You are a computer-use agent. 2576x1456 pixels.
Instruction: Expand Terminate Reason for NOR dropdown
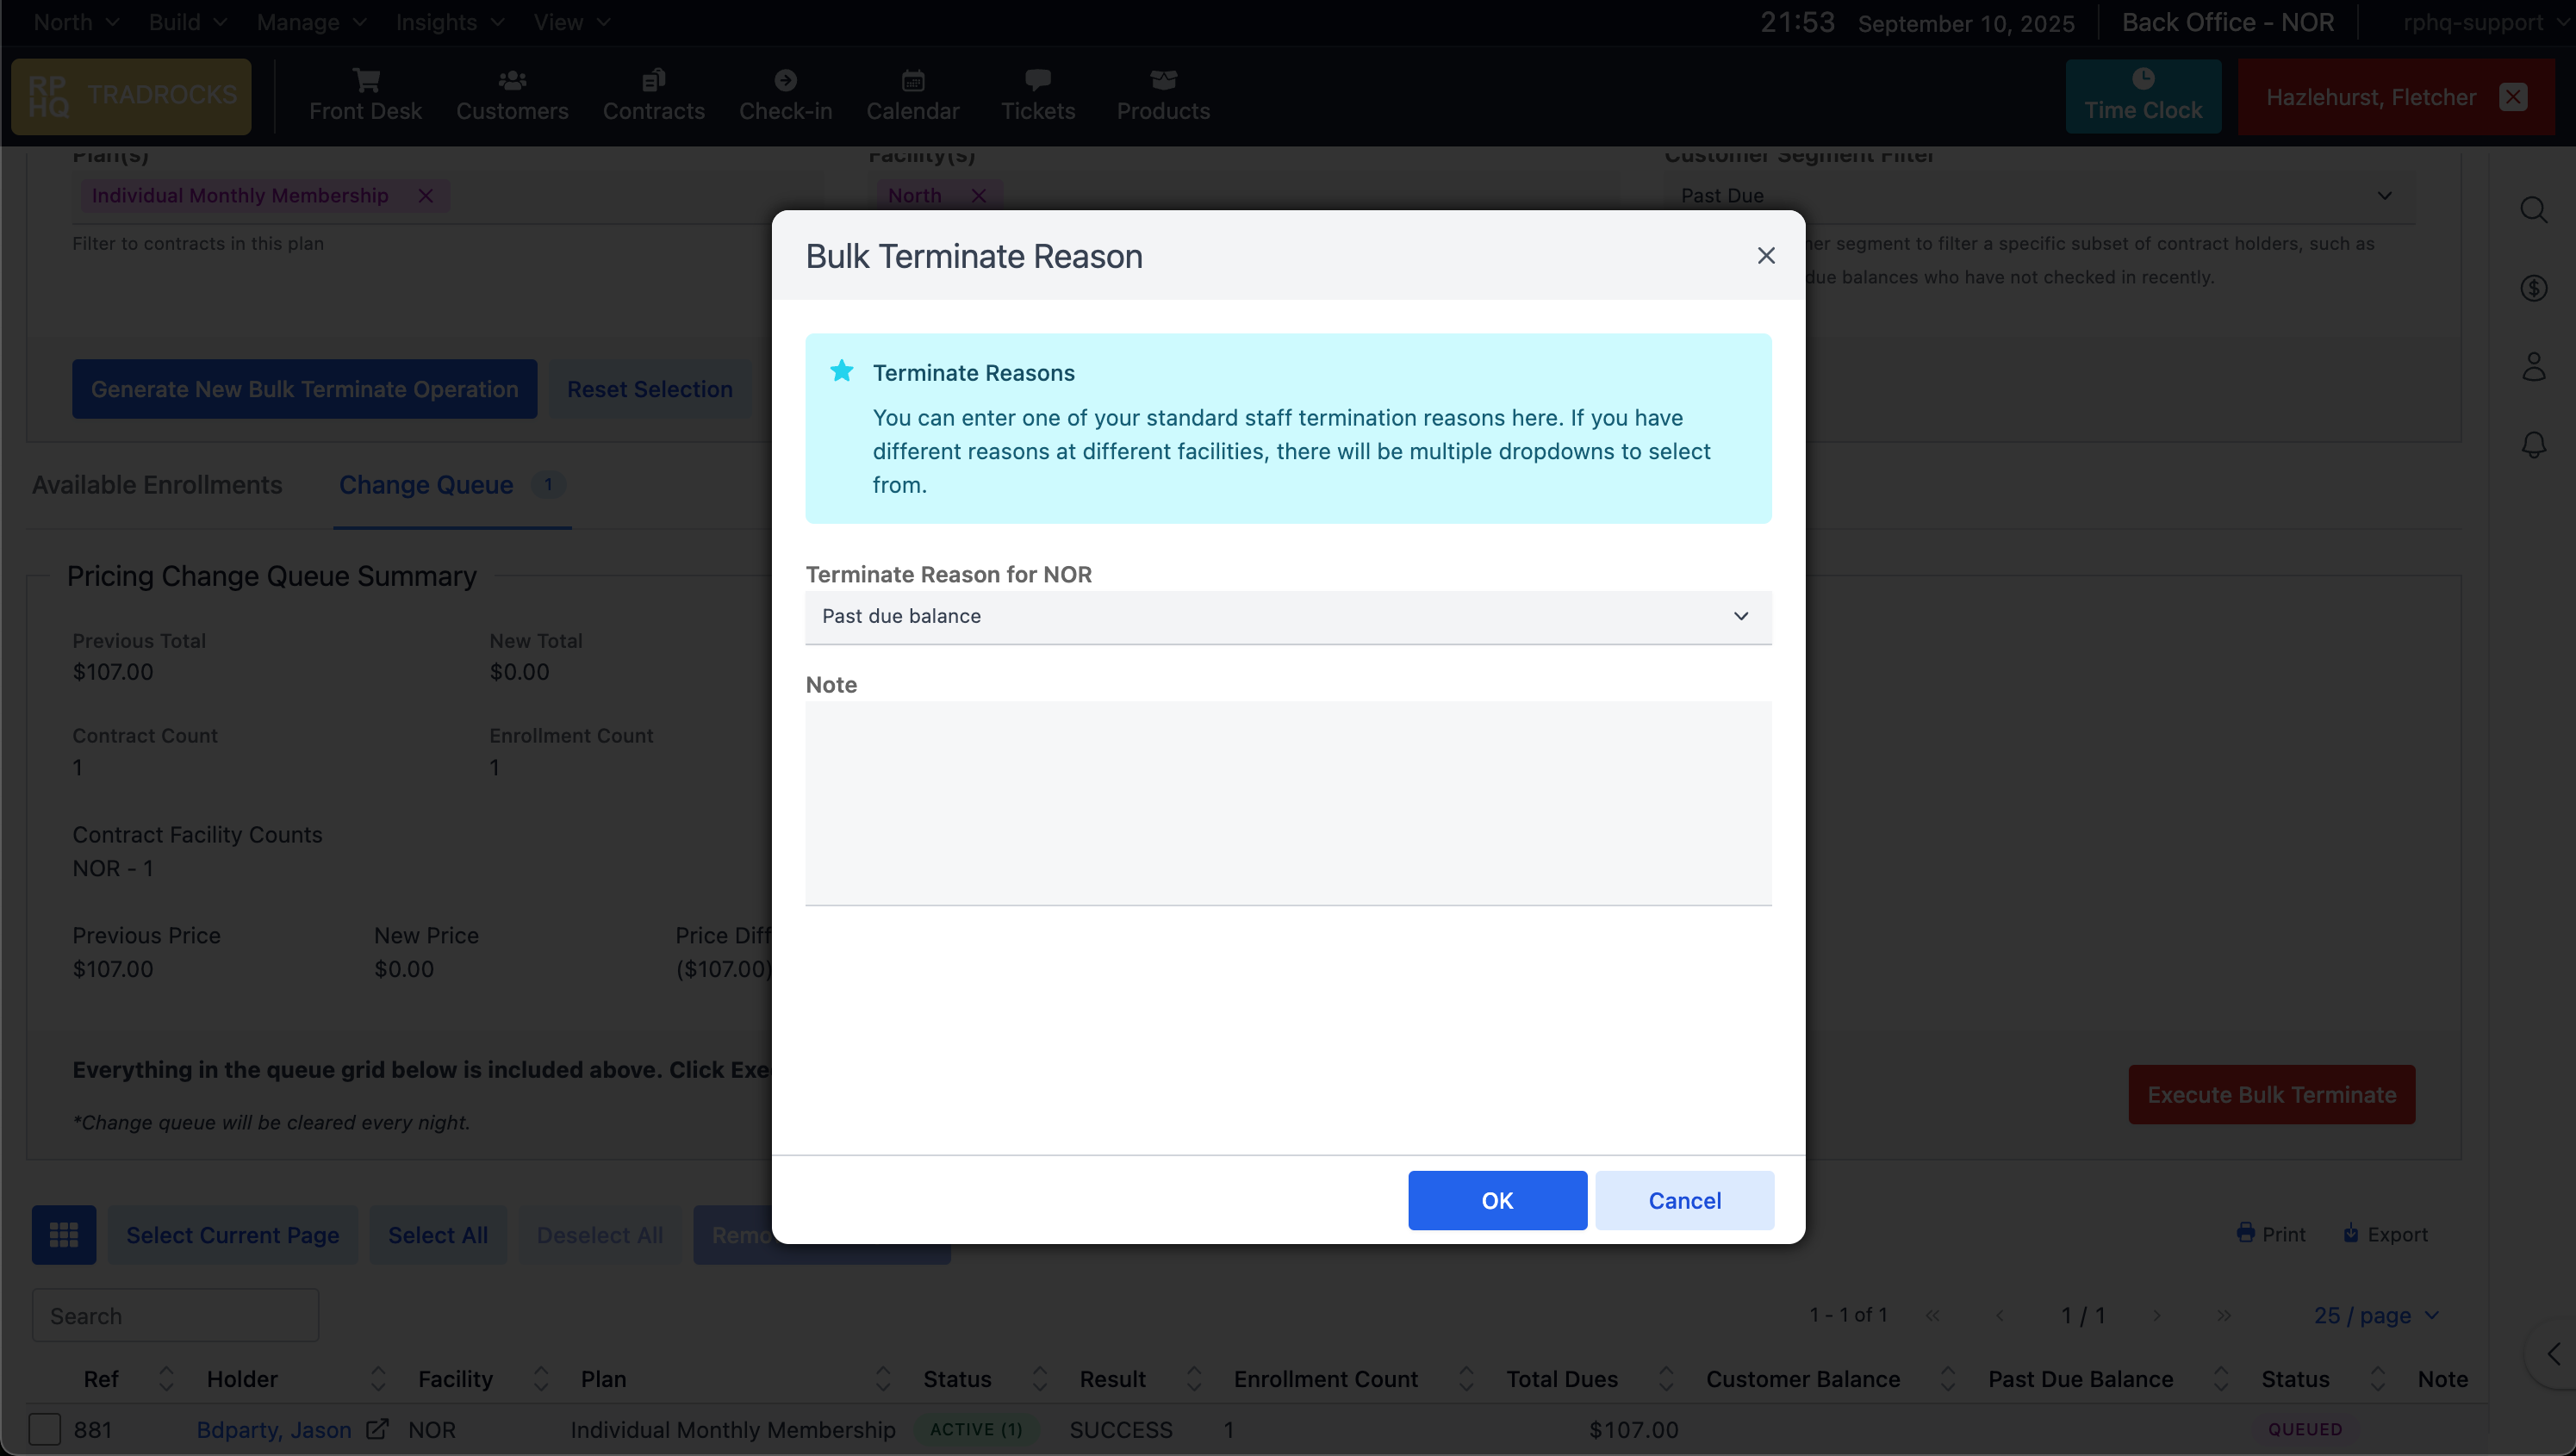coord(1288,616)
